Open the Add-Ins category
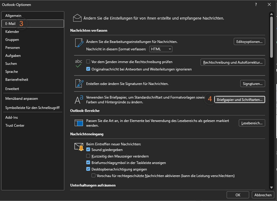 click(x=33, y=117)
